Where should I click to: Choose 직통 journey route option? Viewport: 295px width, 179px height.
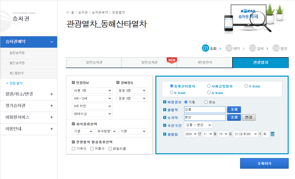tap(186, 102)
